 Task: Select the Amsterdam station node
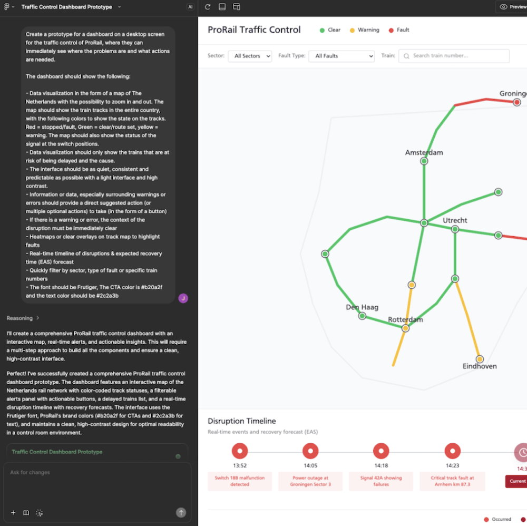click(424, 161)
